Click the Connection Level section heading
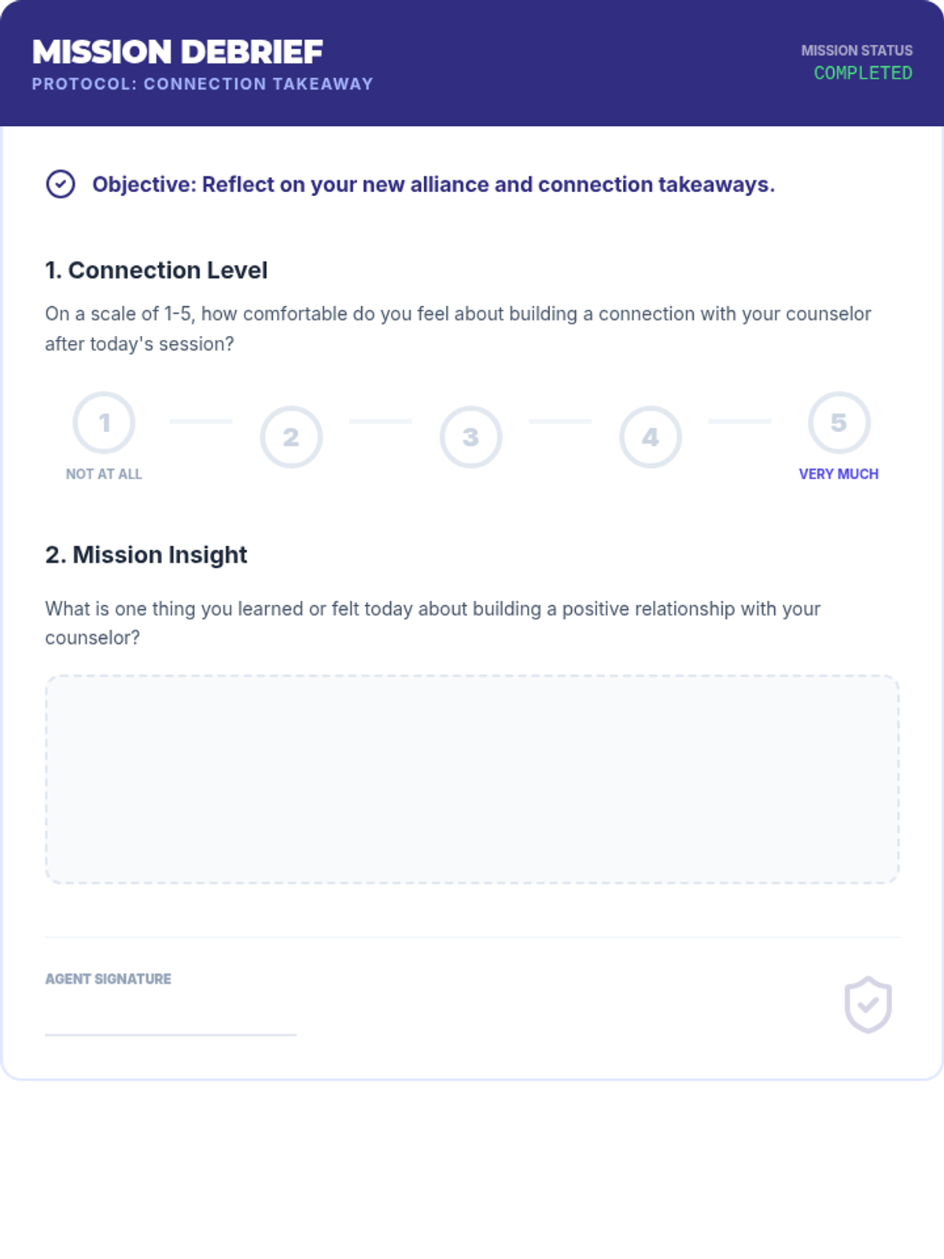This screenshot has width=944, height=1259. [156, 270]
